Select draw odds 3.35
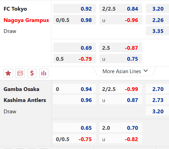The width and height of the screenshot is (169, 149). pos(157,31)
